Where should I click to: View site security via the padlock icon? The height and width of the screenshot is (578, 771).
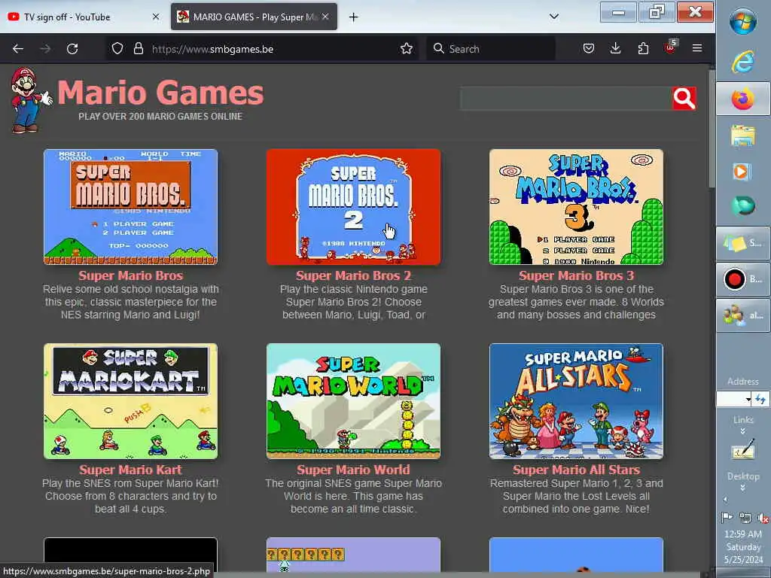click(139, 49)
